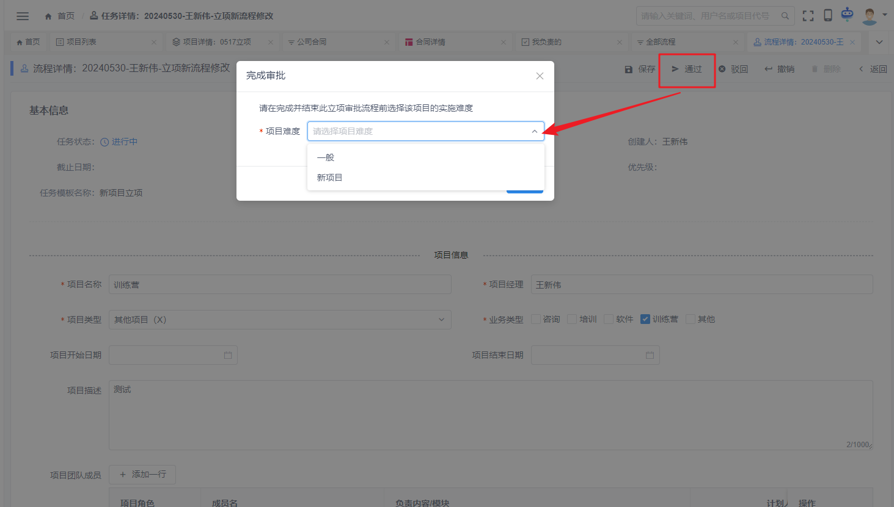This screenshot has width=894, height=507.
Task: Click the 项目开始日期 date field
Action: (x=173, y=355)
